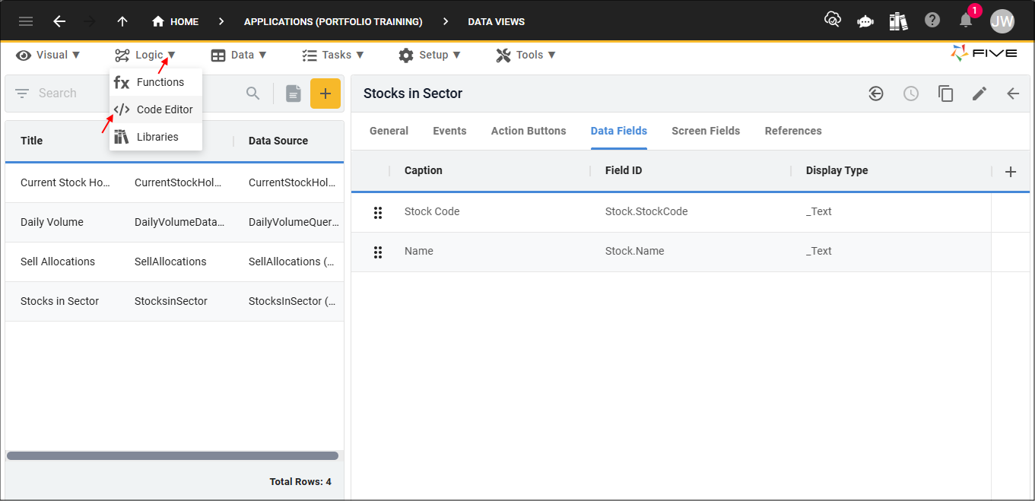Go up one level with the up arrow
The width and height of the screenshot is (1035, 501).
click(122, 21)
